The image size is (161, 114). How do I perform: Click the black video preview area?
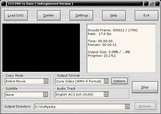41,48
